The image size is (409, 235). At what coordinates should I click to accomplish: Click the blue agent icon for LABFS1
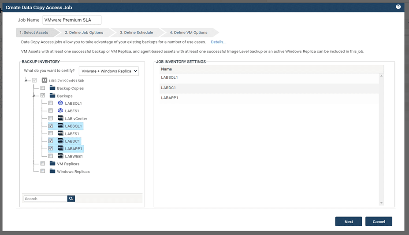pyautogui.click(x=60, y=110)
